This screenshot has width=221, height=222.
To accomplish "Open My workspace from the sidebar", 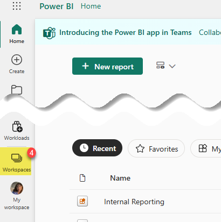I will pyautogui.click(x=17, y=196).
